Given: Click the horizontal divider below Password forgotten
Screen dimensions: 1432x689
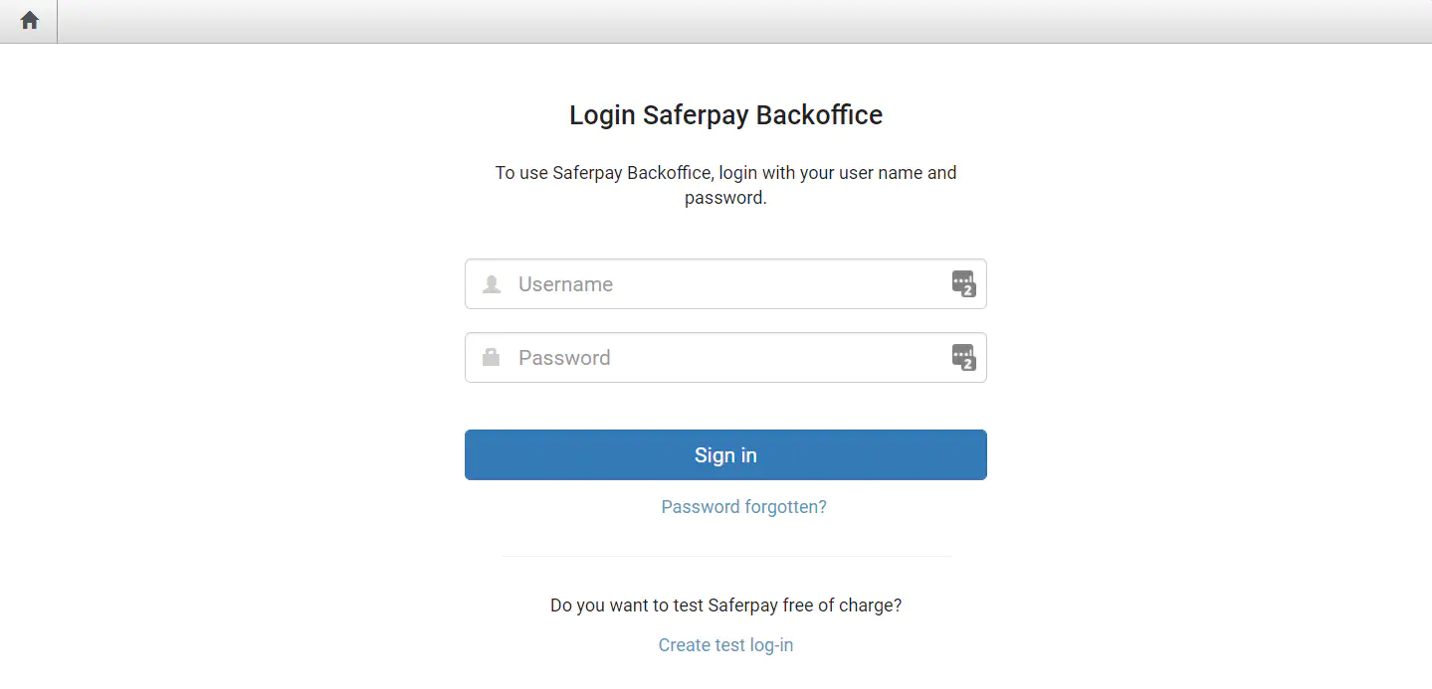Looking at the screenshot, I should [x=725, y=556].
